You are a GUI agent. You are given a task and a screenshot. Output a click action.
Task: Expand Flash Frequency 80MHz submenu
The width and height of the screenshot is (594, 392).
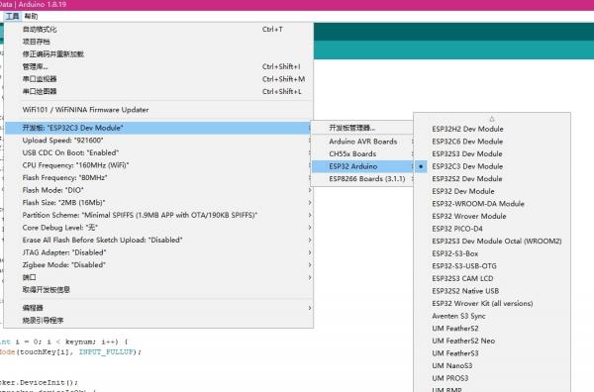(158, 177)
